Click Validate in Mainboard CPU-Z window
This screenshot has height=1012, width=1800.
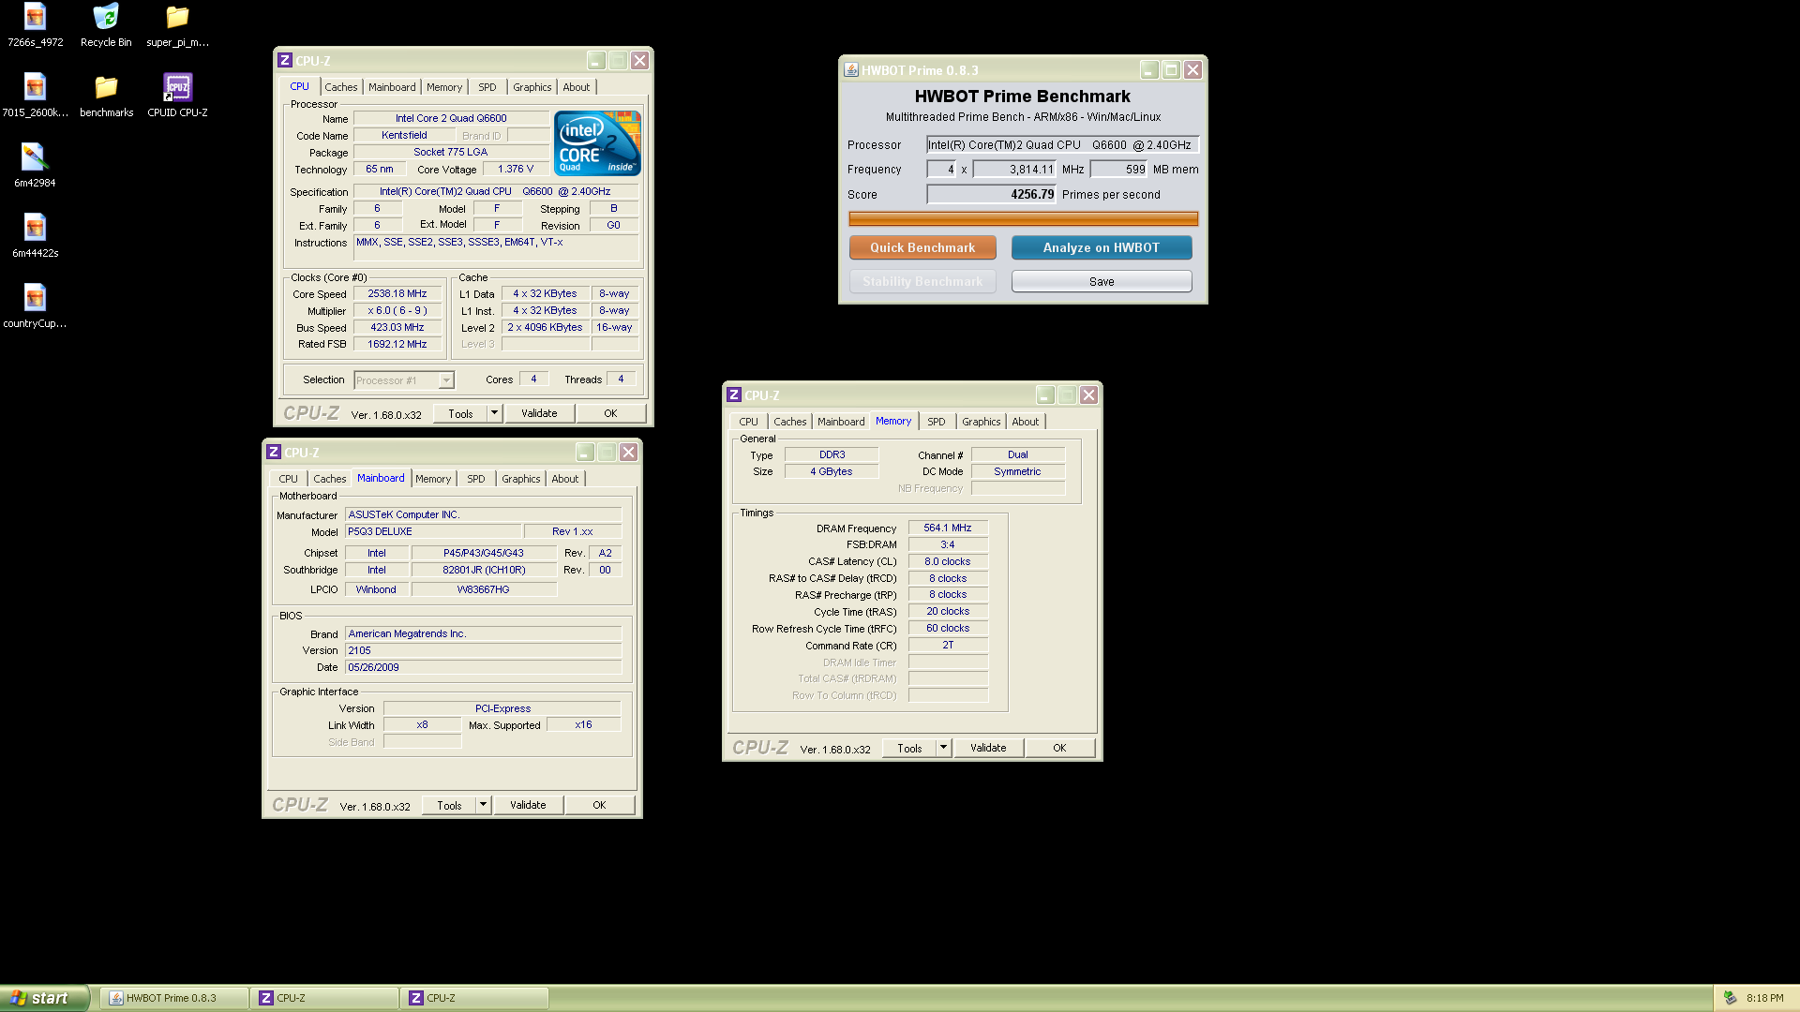[x=528, y=805]
